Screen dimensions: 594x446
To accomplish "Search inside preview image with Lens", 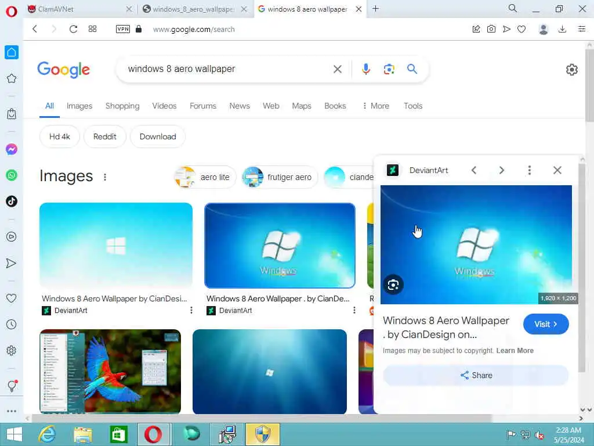I will [x=393, y=285].
